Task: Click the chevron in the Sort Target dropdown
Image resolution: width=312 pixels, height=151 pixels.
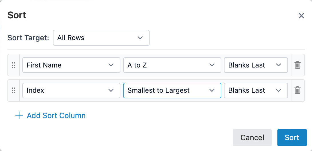Action: (140, 38)
